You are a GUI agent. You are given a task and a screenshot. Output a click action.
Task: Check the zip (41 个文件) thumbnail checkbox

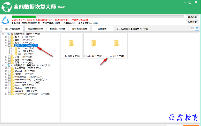[x=108, y=56]
